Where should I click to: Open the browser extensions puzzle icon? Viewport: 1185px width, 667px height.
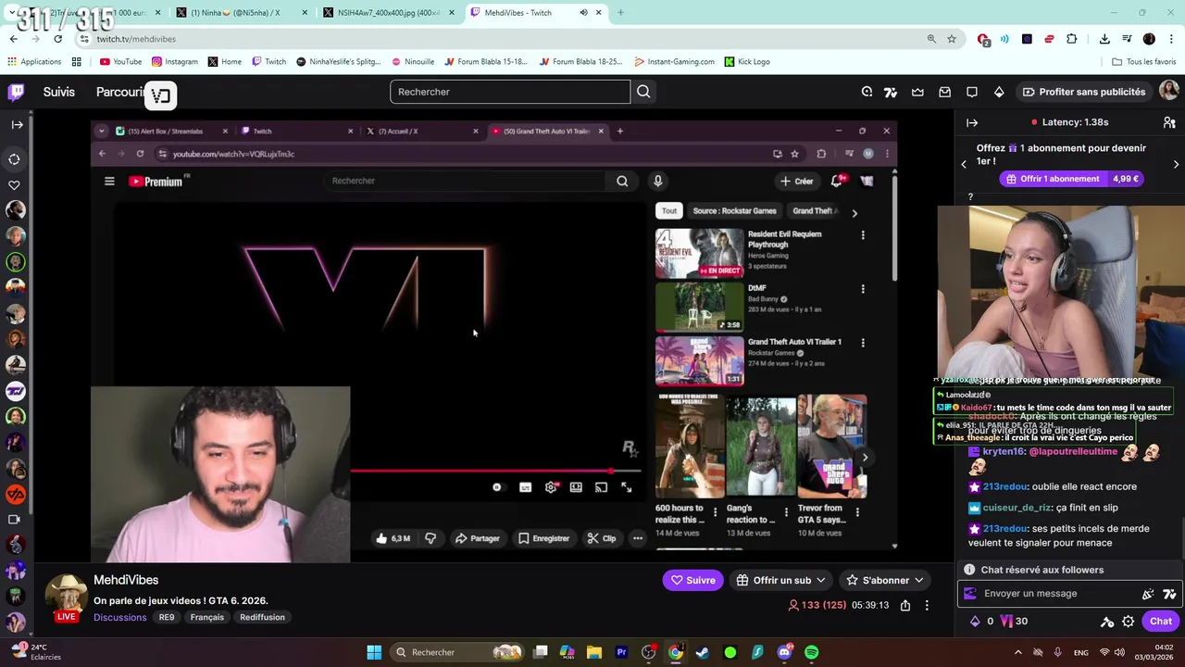click(1071, 39)
